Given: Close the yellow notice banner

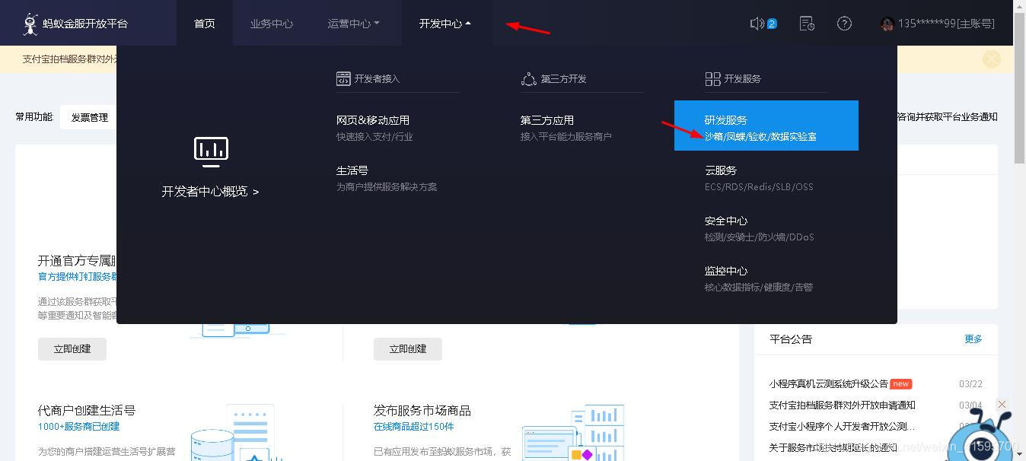Looking at the screenshot, I should [x=992, y=59].
